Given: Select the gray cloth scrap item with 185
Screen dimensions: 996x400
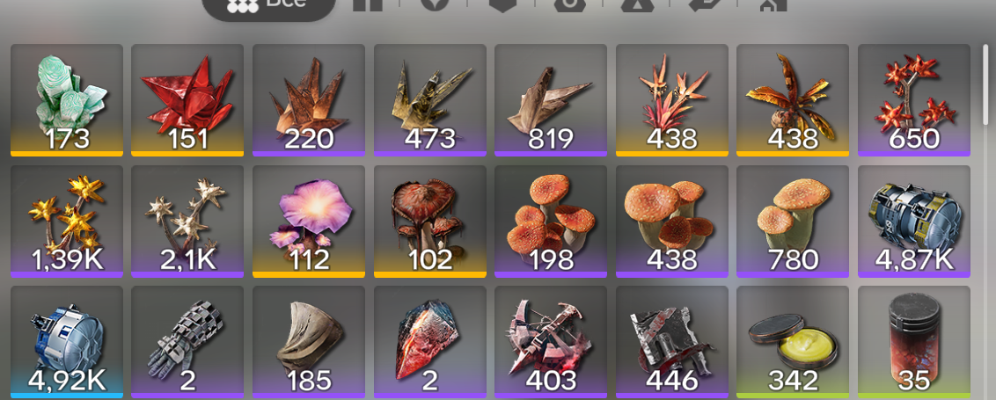Looking at the screenshot, I should [x=309, y=343].
